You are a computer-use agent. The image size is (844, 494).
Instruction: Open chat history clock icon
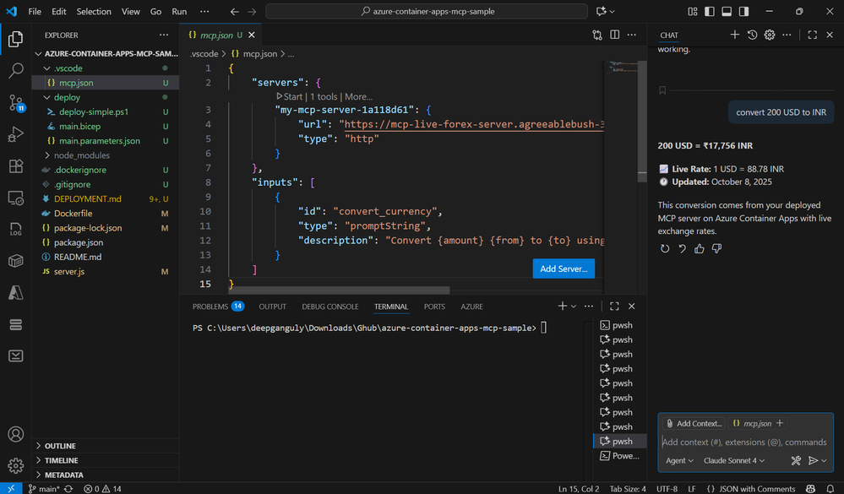coord(752,35)
